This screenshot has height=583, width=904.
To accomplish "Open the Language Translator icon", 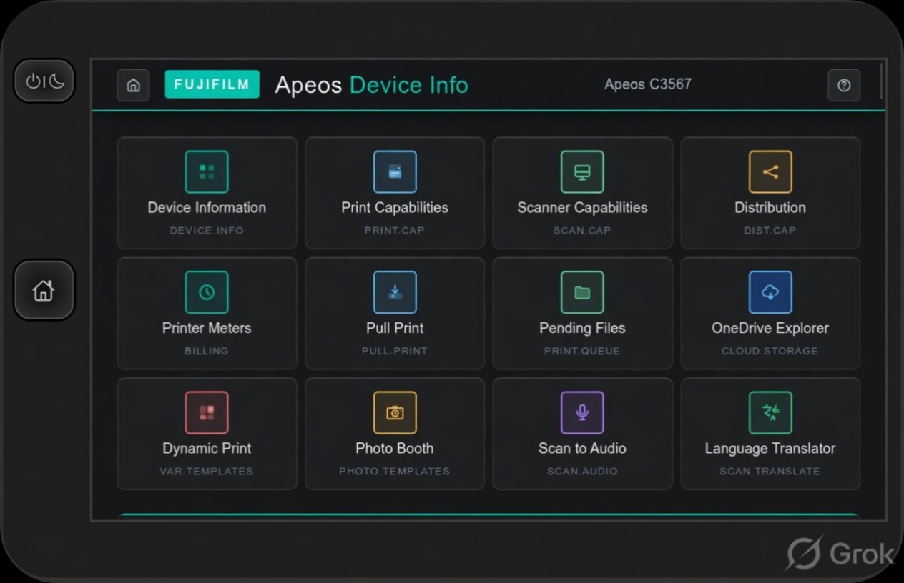I will pos(770,412).
